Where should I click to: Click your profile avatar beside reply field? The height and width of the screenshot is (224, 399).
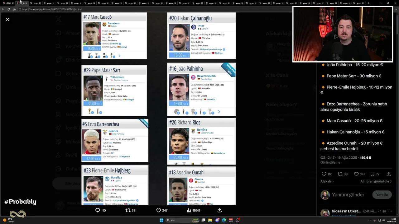pos(325,195)
